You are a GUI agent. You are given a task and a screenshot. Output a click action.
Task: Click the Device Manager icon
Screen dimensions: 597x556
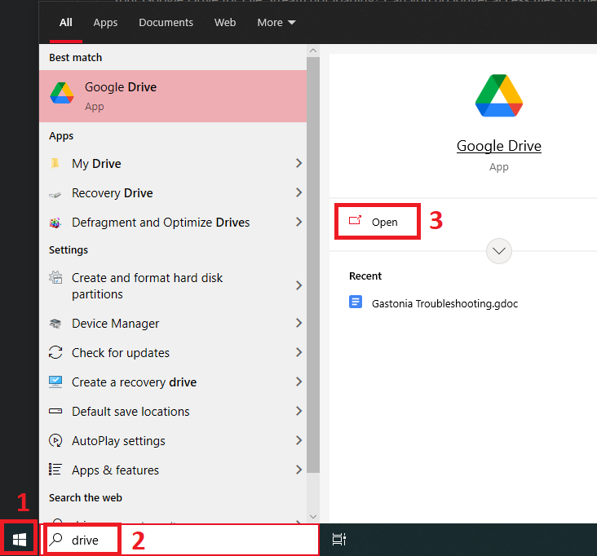pos(55,324)
